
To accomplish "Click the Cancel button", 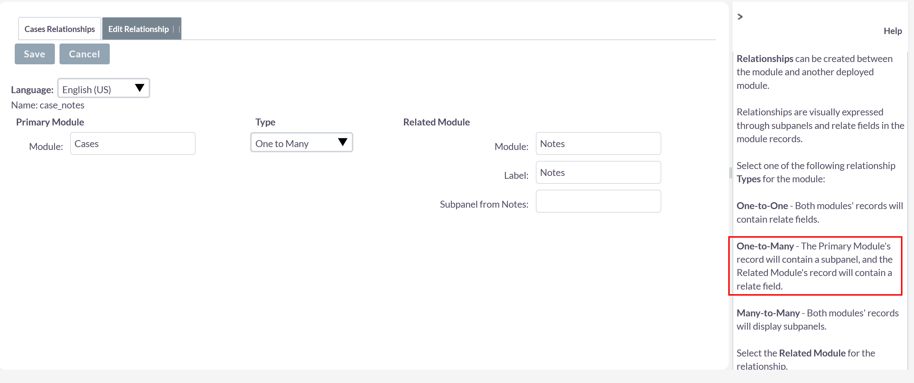I will click(x=84, y=54).
